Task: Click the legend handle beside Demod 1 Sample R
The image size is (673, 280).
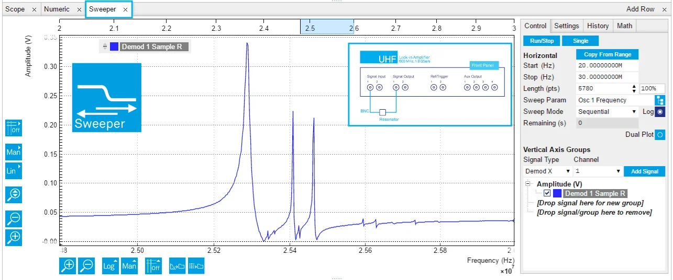Action: [x=105, y=46]
